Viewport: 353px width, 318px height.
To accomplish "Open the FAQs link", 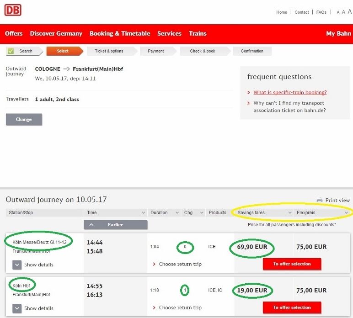I will [321, 12].
